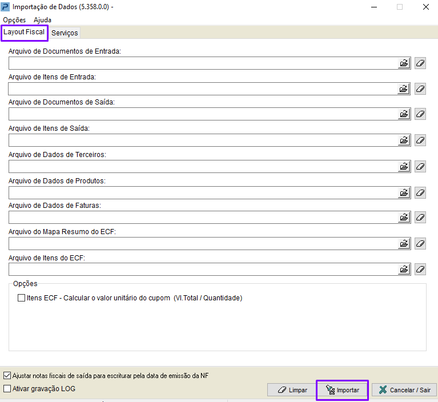
Task: Switch to the Serviços tab
Action: pos(65,33)
